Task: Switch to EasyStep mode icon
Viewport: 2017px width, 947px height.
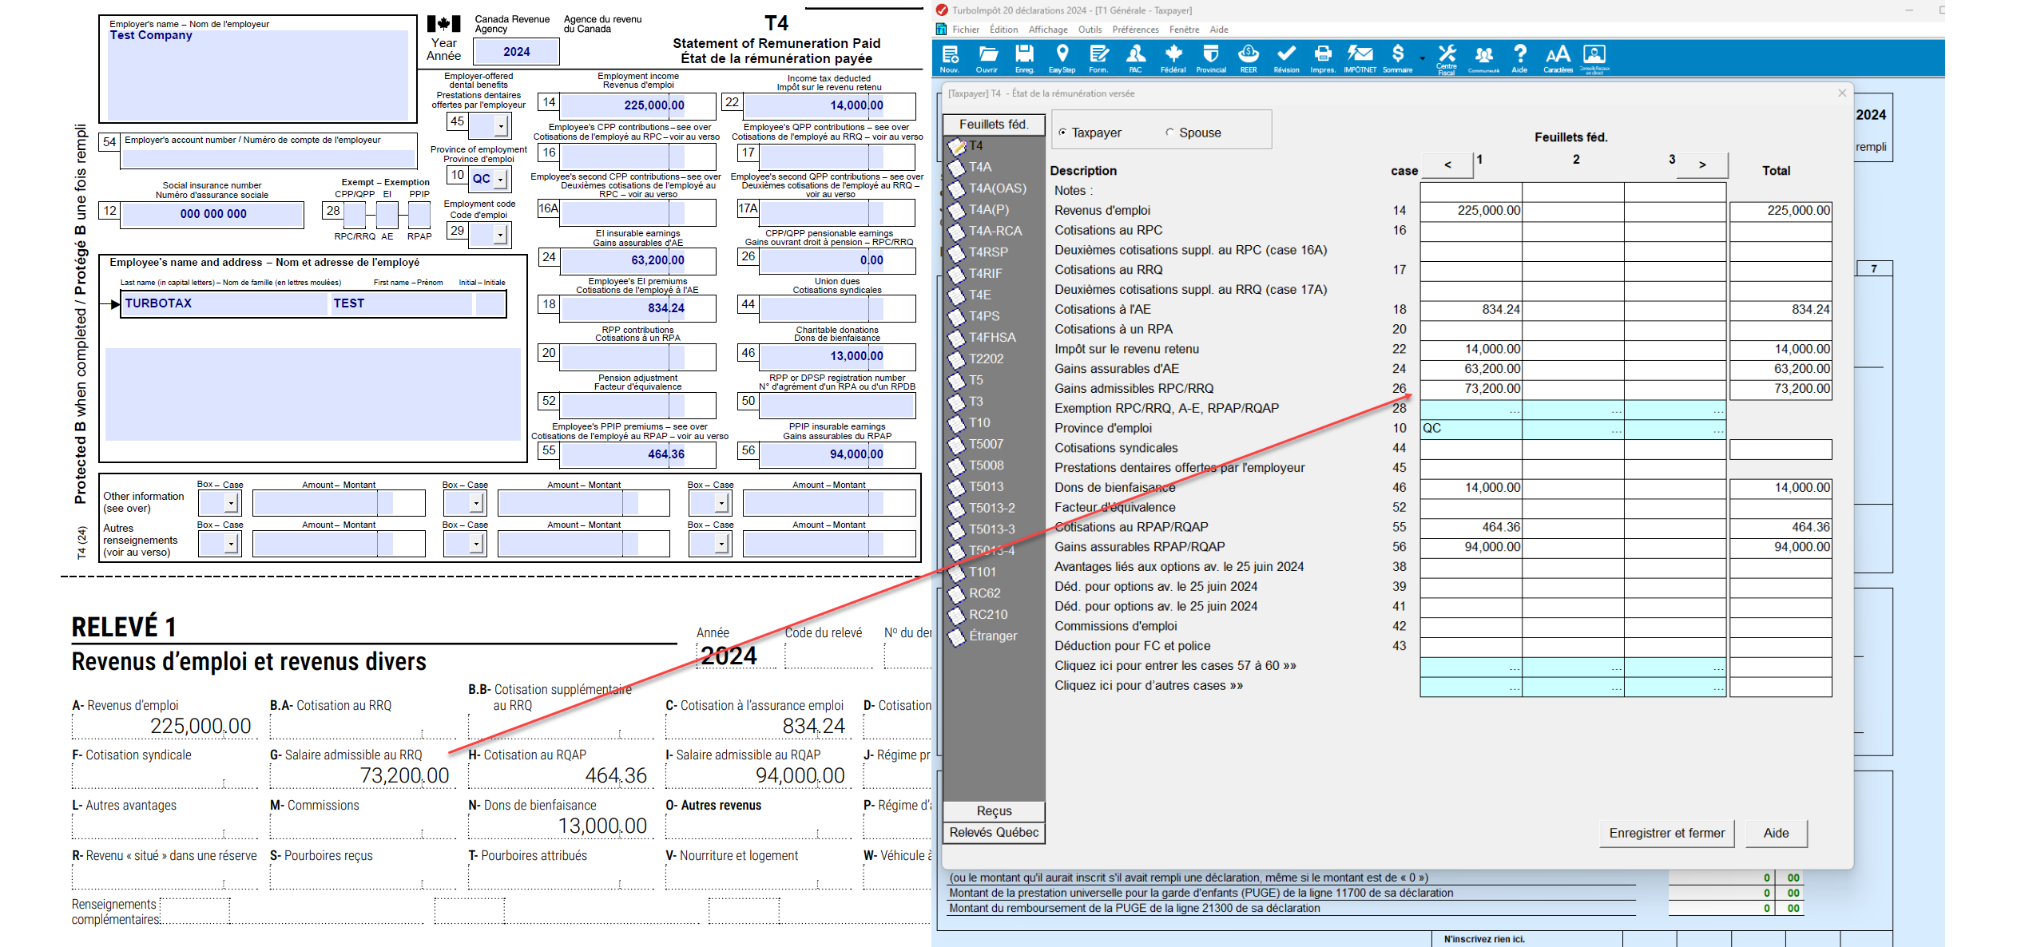Action: 1062,58
